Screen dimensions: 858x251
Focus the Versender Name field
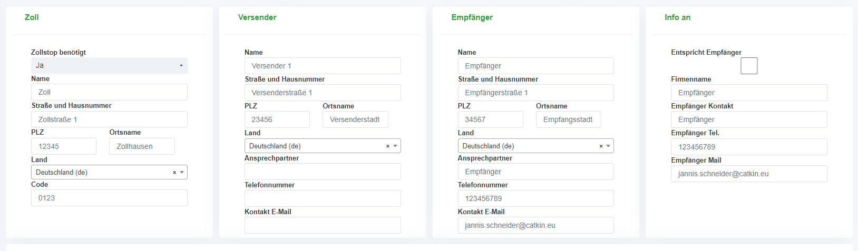pyautogui.click(x=323, y=66)
